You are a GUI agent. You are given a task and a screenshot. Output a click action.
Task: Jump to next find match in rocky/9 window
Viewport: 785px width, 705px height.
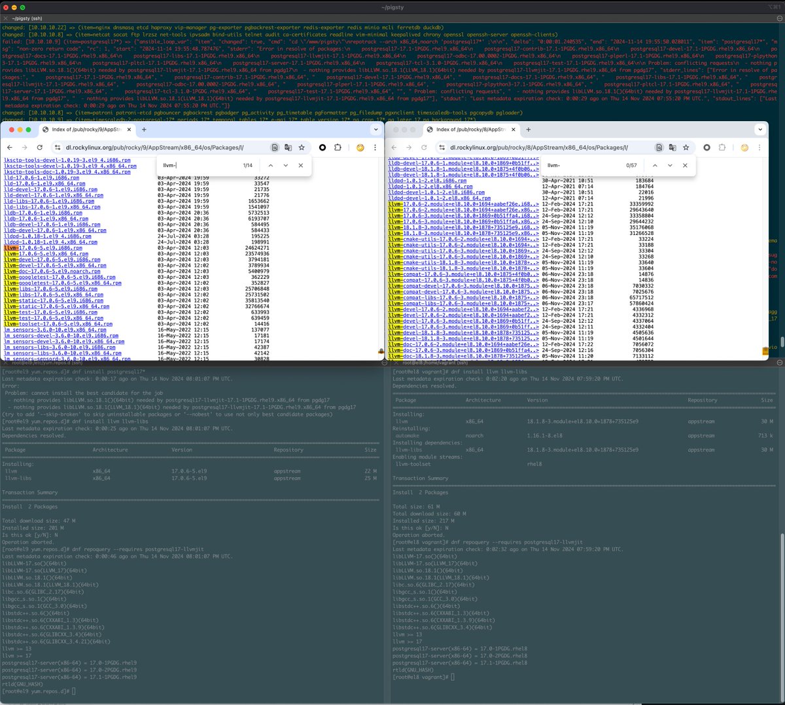pyautogui.click(x=286, y=166)
